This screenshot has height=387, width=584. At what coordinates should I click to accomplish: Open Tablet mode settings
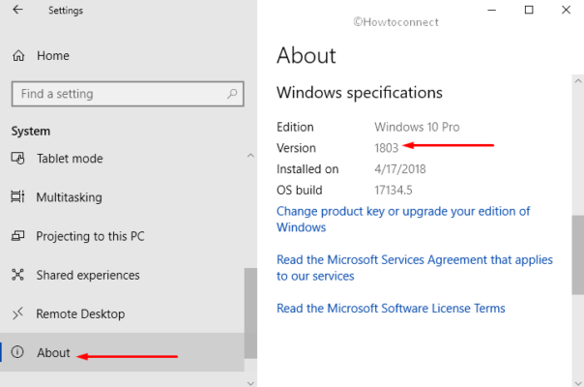pos(70,159)
